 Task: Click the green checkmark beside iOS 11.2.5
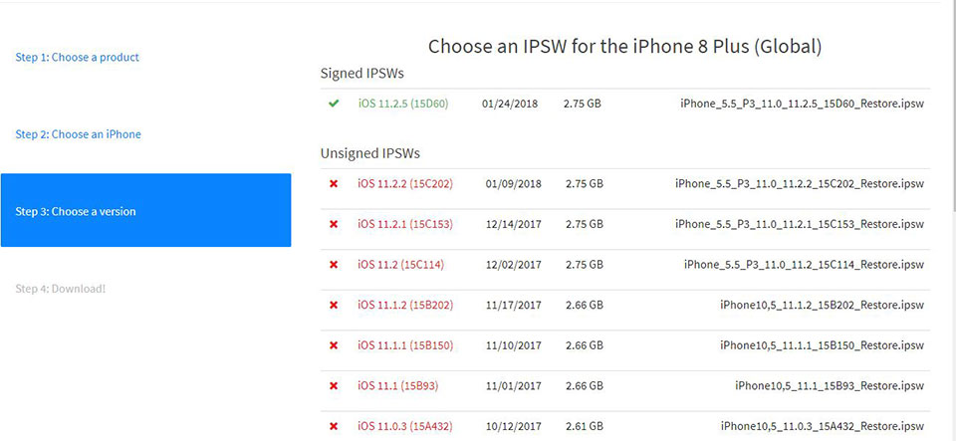334,104
